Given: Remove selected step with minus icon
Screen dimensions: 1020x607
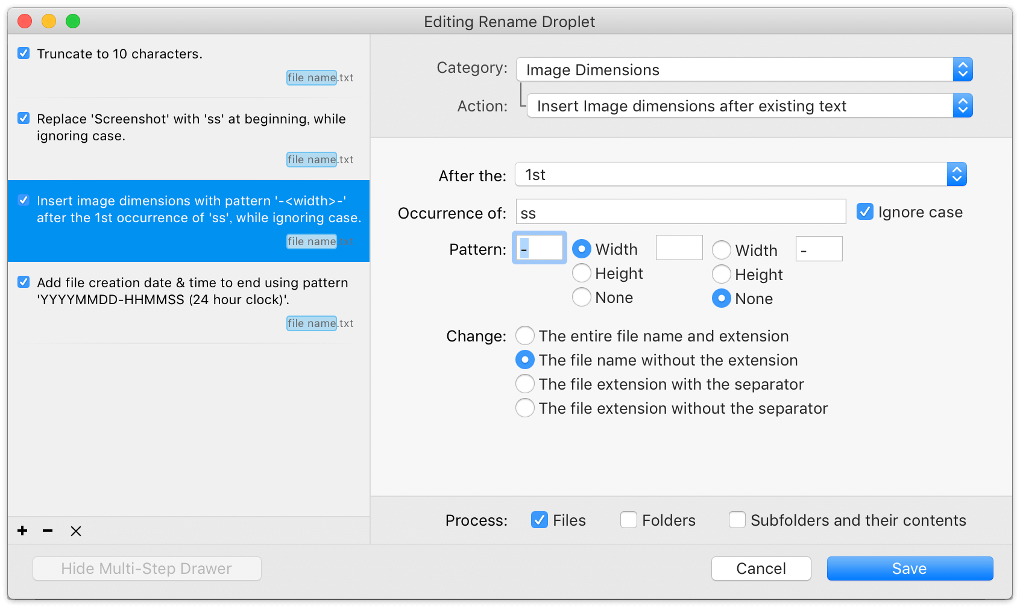Looking at the screenshot, I should point(48,531).
